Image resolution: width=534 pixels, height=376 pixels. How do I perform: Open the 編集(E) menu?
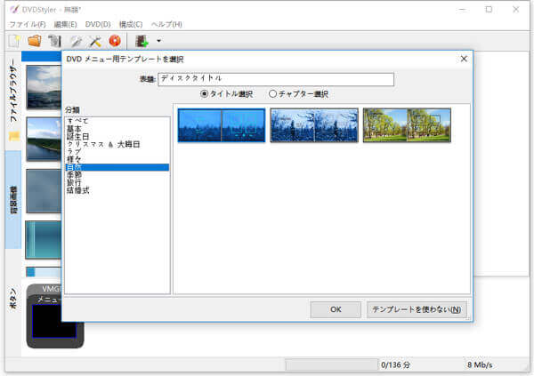65,25
